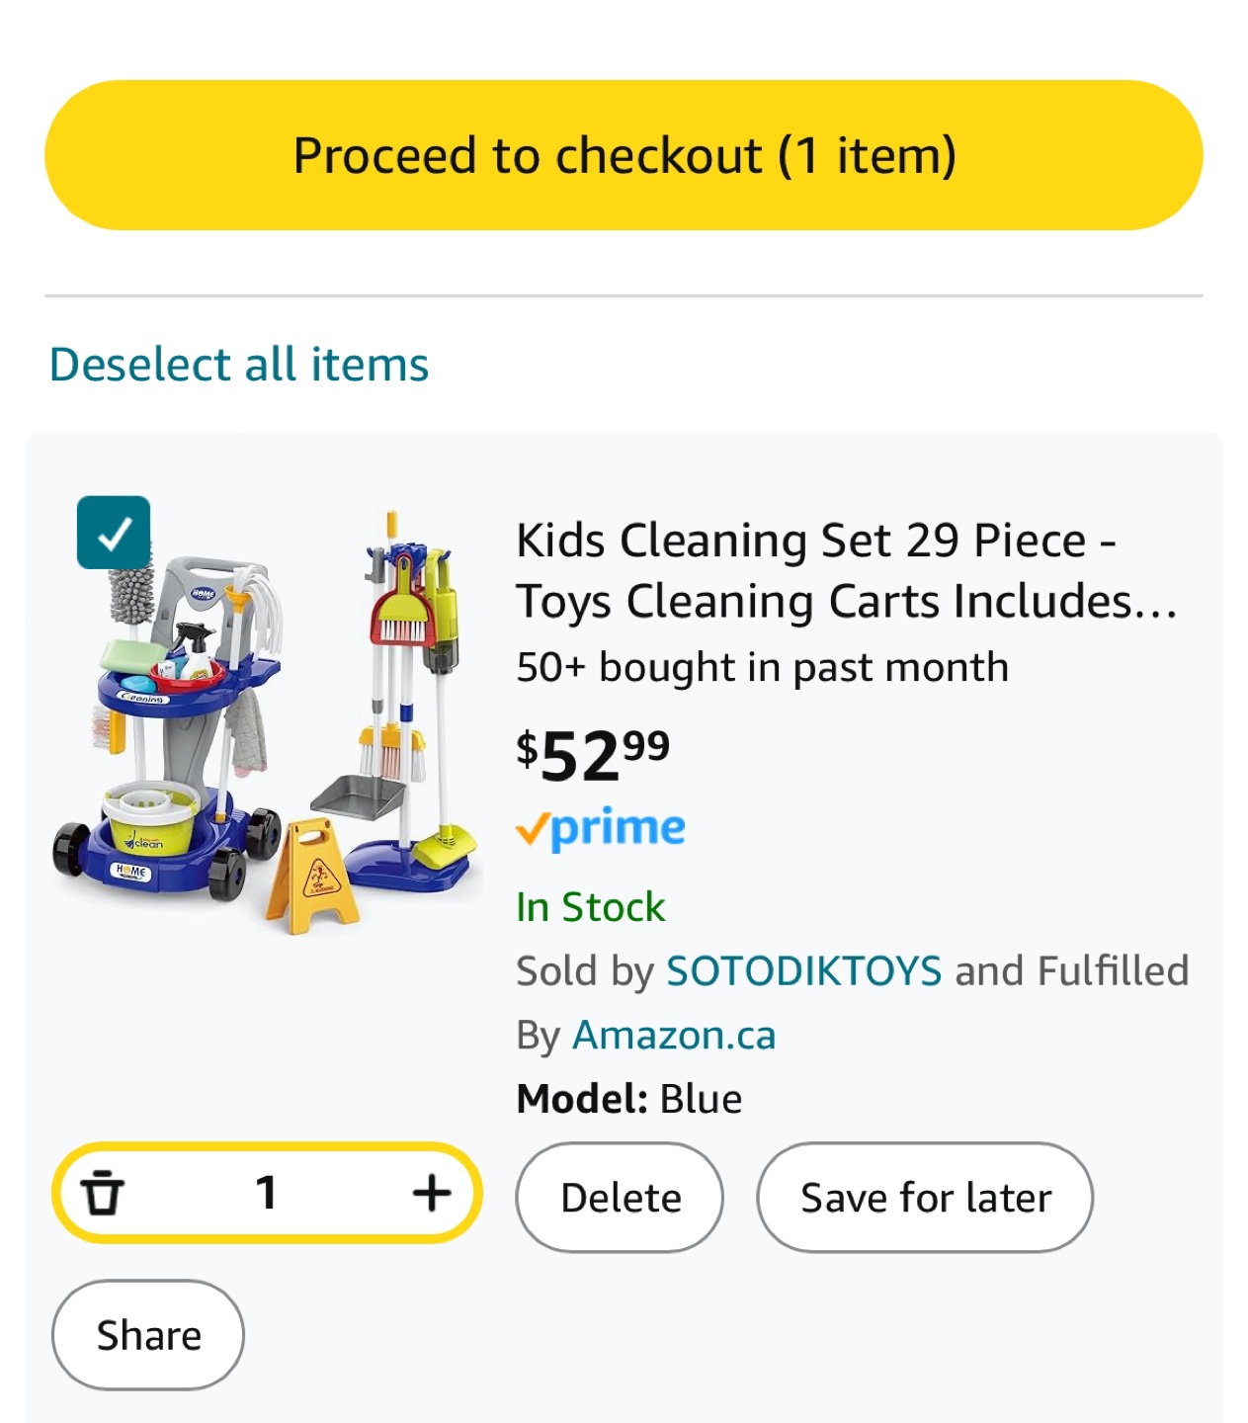This screenshot has width=1248, height=1423.
Task: Increase quantity with the plus icon
Action: coord(432,1192)
